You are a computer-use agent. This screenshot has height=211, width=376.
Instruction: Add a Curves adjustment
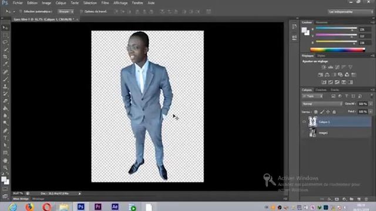tap(337, 67)
